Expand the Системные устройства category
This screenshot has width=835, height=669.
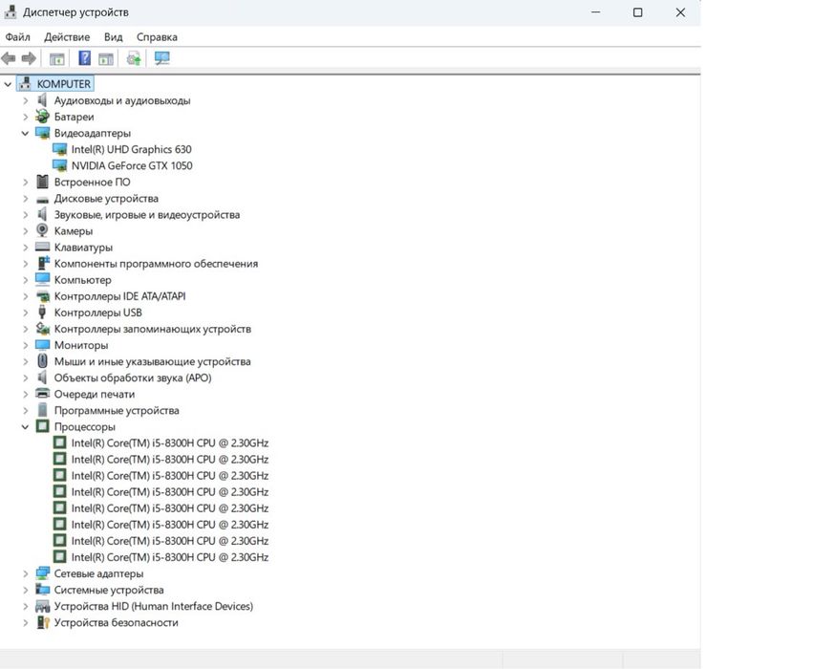[x=25, y=591]
